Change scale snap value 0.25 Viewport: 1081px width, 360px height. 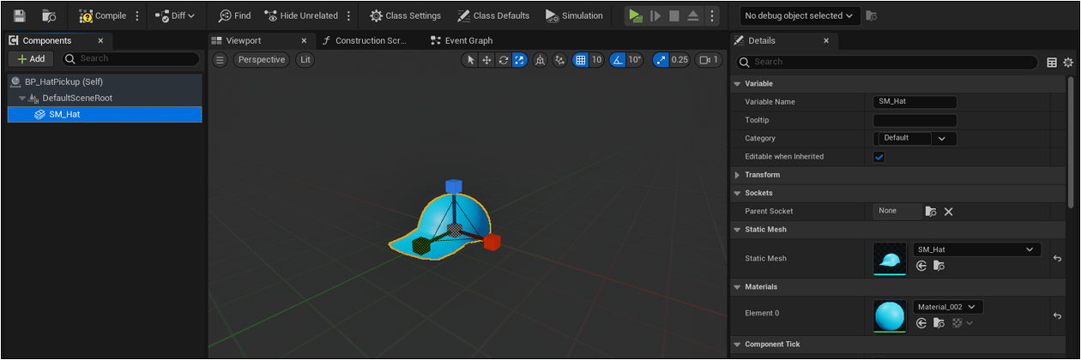tap(679, 60)
